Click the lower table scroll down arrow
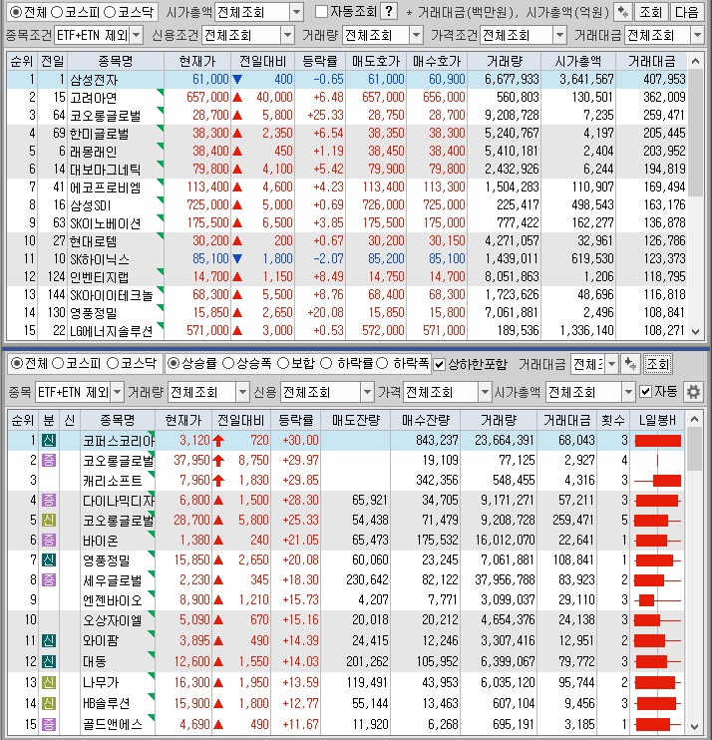This screenshot has width=712, height=740. 694,726
